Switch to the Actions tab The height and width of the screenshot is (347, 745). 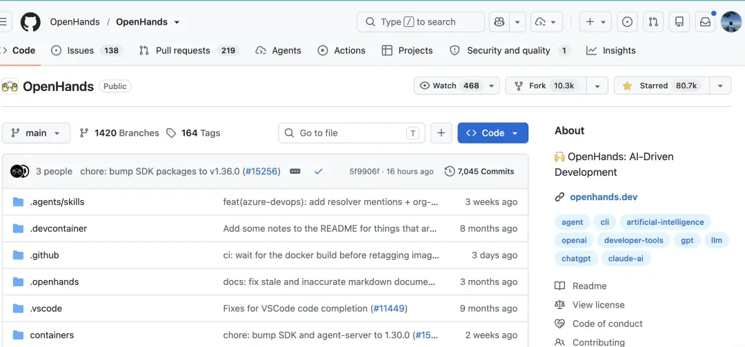[x=341, y=50]
